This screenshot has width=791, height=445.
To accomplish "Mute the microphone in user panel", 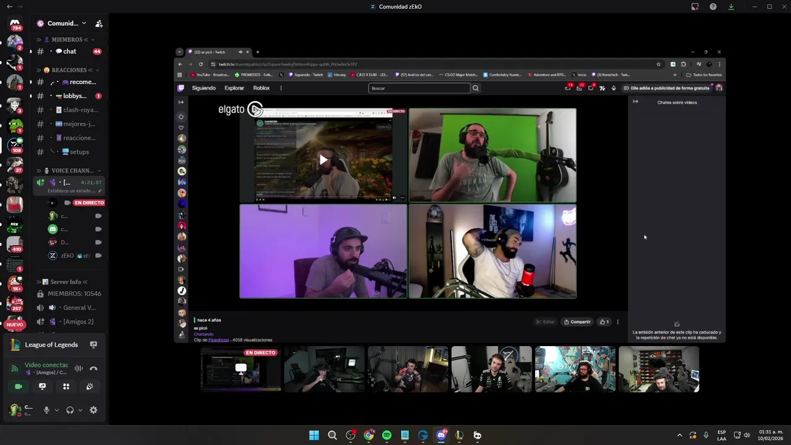I will tap(46, 410).
